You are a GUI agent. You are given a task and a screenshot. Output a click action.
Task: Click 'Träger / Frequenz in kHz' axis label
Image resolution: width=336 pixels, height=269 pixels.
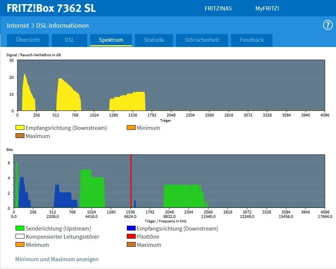pos(166,221)
